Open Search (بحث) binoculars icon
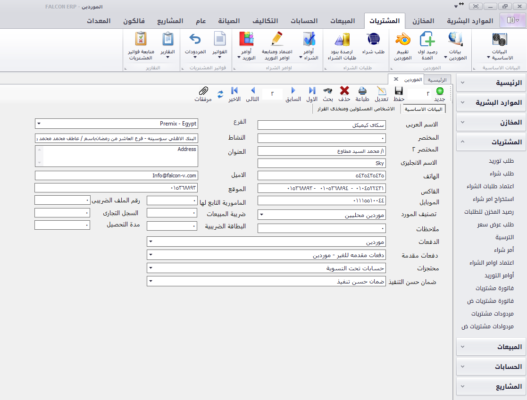The image size is (527, 400). tap(328, 91)
